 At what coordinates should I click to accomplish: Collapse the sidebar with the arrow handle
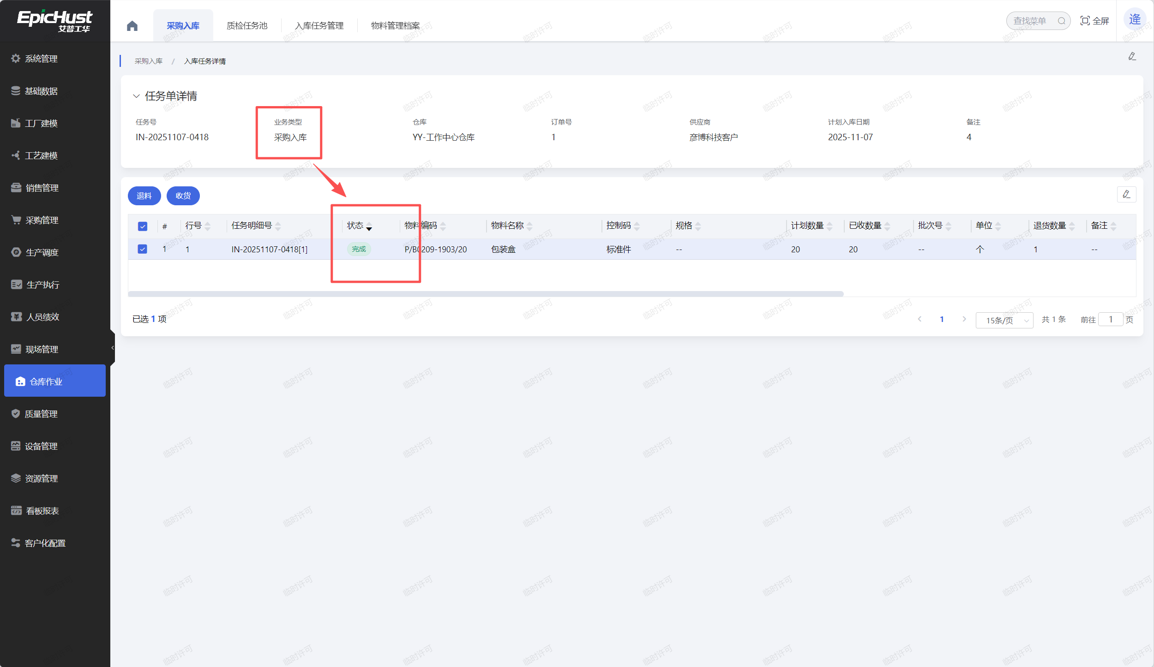tap(113, 348)
